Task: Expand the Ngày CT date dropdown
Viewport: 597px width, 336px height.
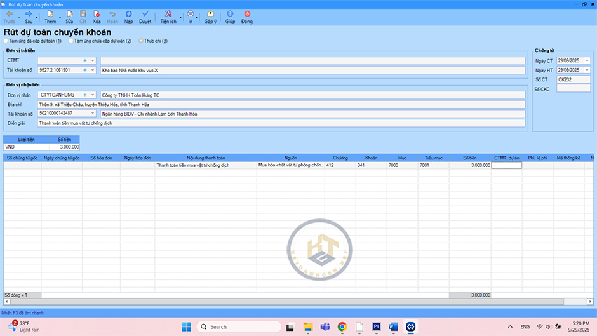Action: click(x=587, y=60)
